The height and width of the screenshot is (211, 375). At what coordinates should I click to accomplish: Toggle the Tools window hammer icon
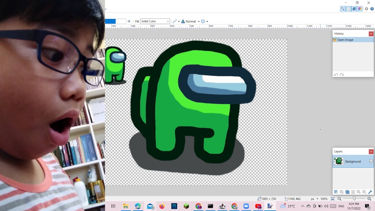342,9
